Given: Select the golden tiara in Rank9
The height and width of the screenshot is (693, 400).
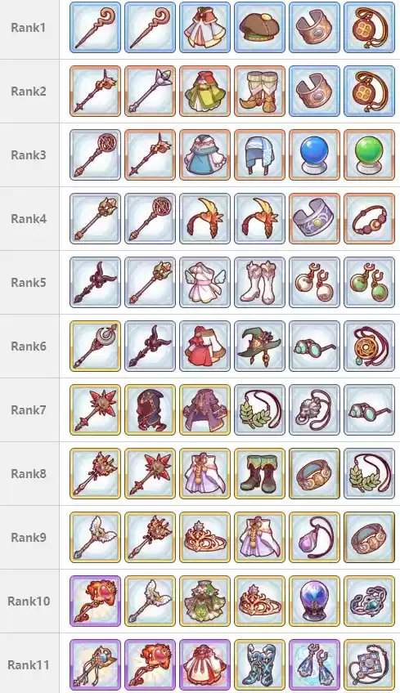Looking at the screenshot, I should point(204,537).
